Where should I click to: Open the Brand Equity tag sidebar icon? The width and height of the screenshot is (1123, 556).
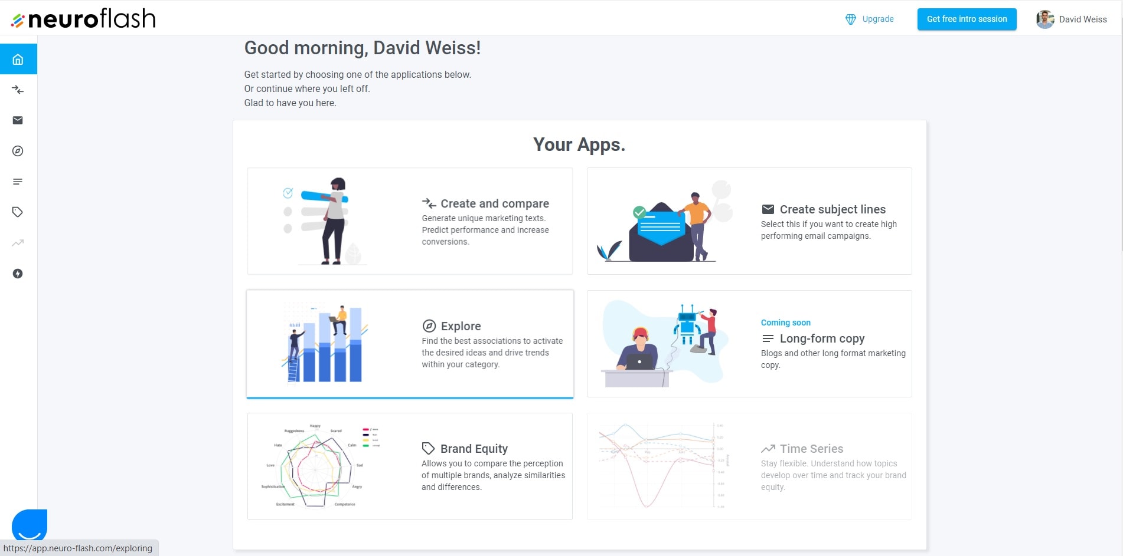click(x=18, y=212)
